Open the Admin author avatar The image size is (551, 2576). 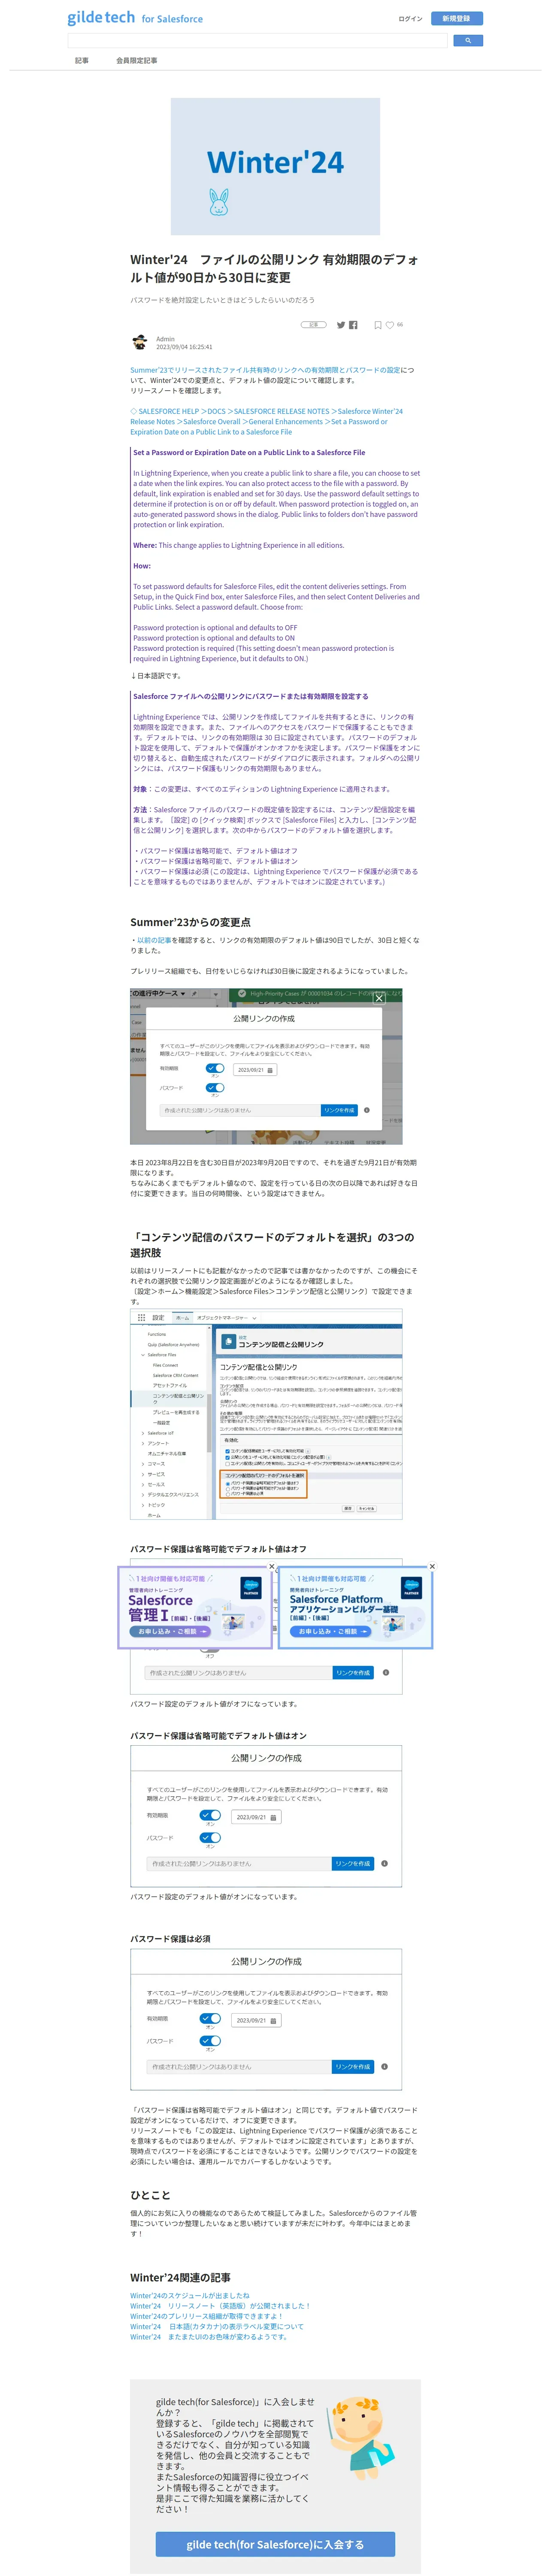coord(139,342)
